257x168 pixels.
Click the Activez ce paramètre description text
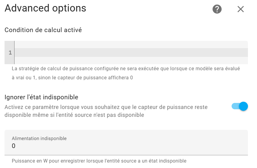(106, 111)
